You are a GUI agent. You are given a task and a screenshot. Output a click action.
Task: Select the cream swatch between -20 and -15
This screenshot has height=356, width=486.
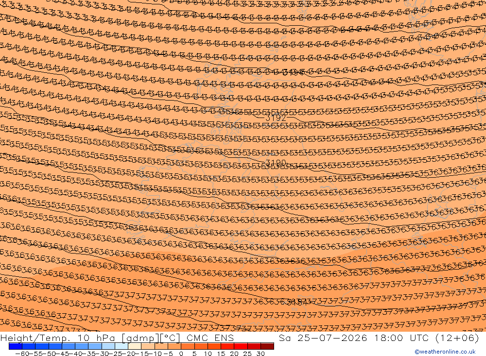135,346
